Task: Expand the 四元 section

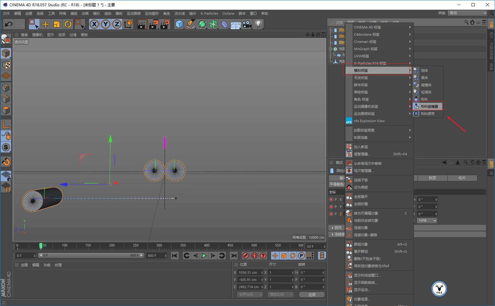Action: click(x=337, y=228)
